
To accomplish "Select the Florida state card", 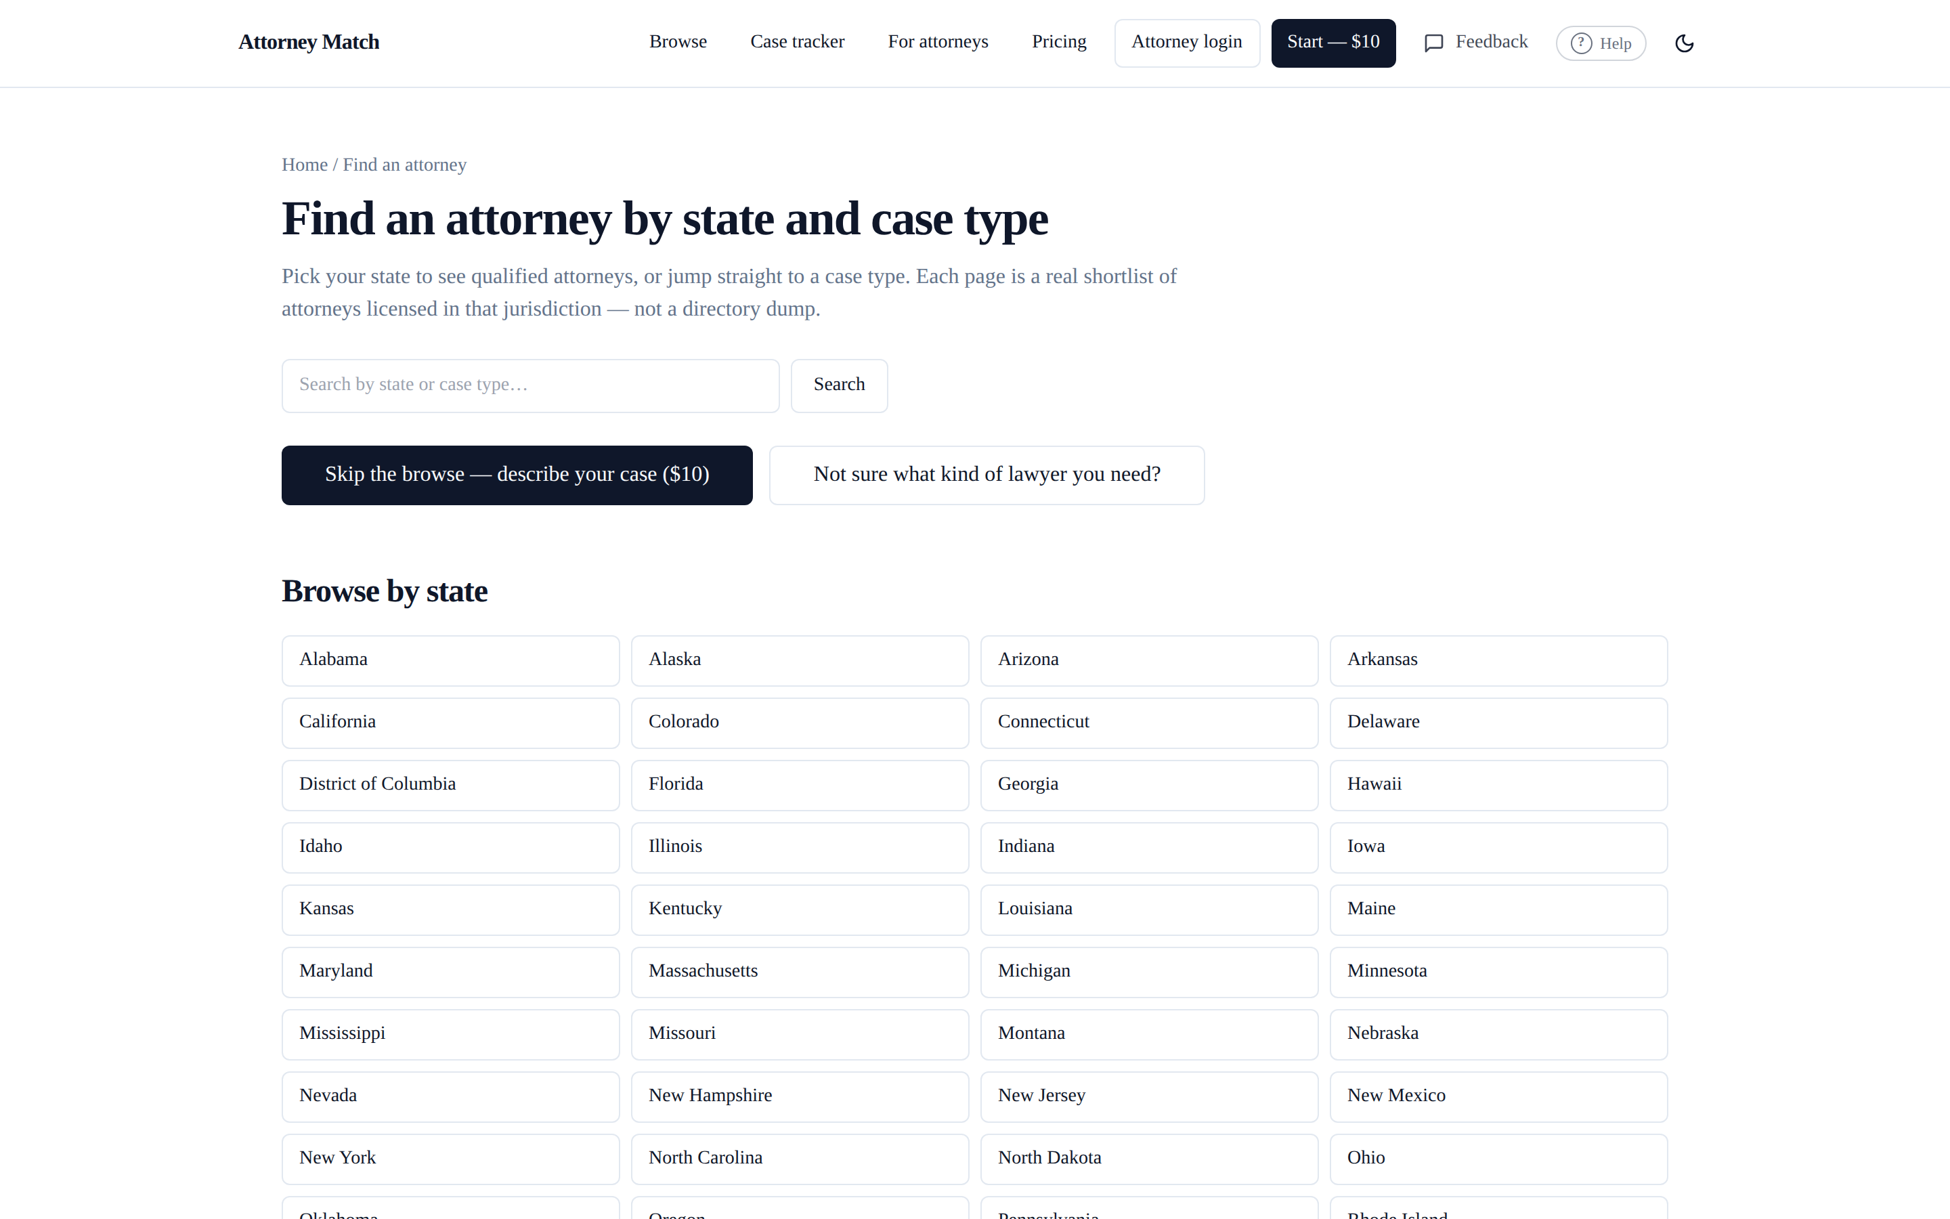I will (x=800, y=786).
